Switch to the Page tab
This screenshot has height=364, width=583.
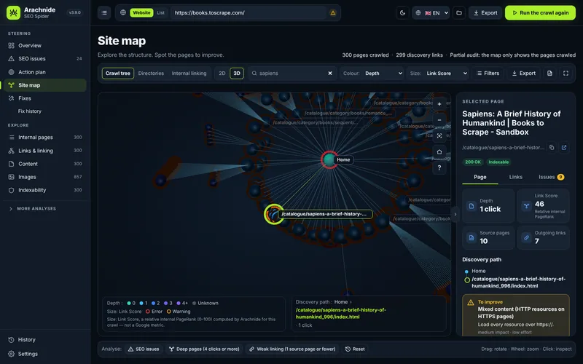[x=480, y=177]
